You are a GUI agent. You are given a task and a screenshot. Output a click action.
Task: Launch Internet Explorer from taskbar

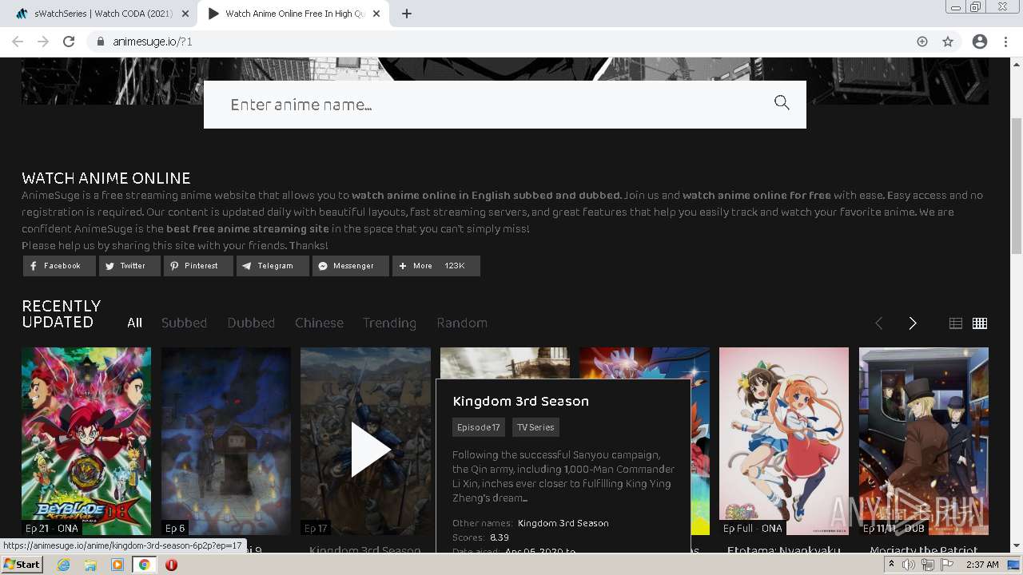[x=64, y=565]
